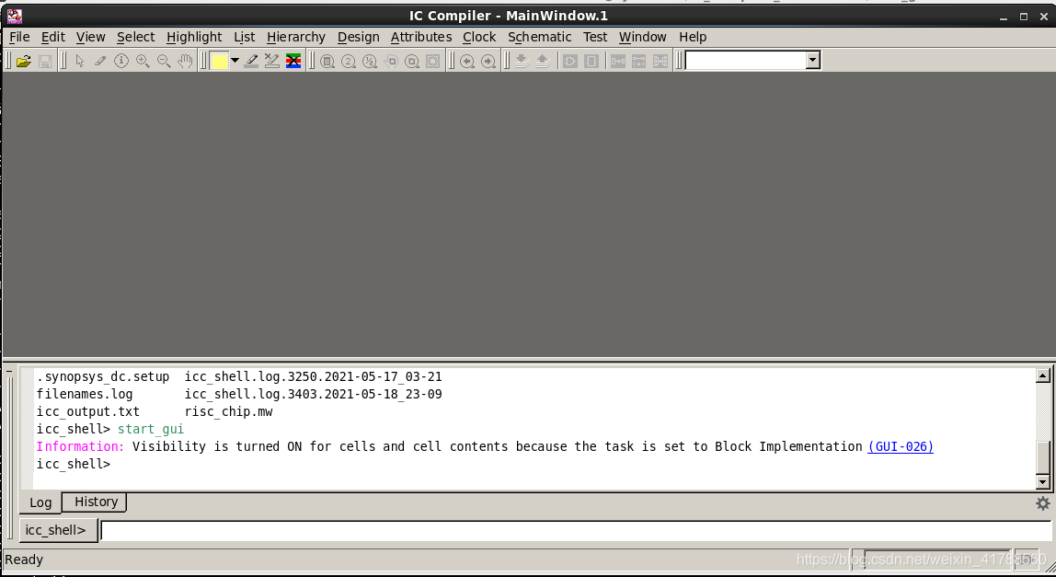Click the zoom fit highlight icon
1056x577 pixels.
coord(411,62)
